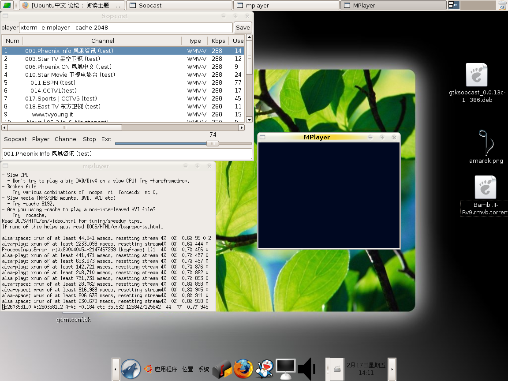Open 系统 System menu
The image size is (508, 381).
pos(204,369)
